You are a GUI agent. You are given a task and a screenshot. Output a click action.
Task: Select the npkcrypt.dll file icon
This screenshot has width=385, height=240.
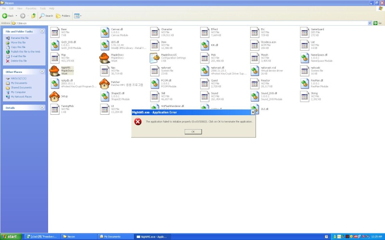(204, 71)
